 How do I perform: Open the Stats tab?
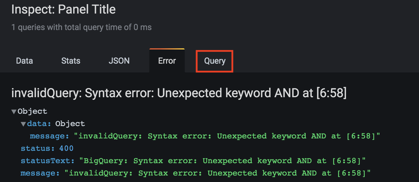coord(71,61)
